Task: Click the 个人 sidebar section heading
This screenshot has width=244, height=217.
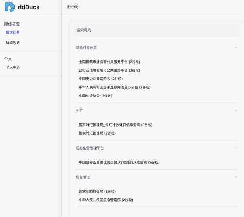Action: click(x=8, y=59)
